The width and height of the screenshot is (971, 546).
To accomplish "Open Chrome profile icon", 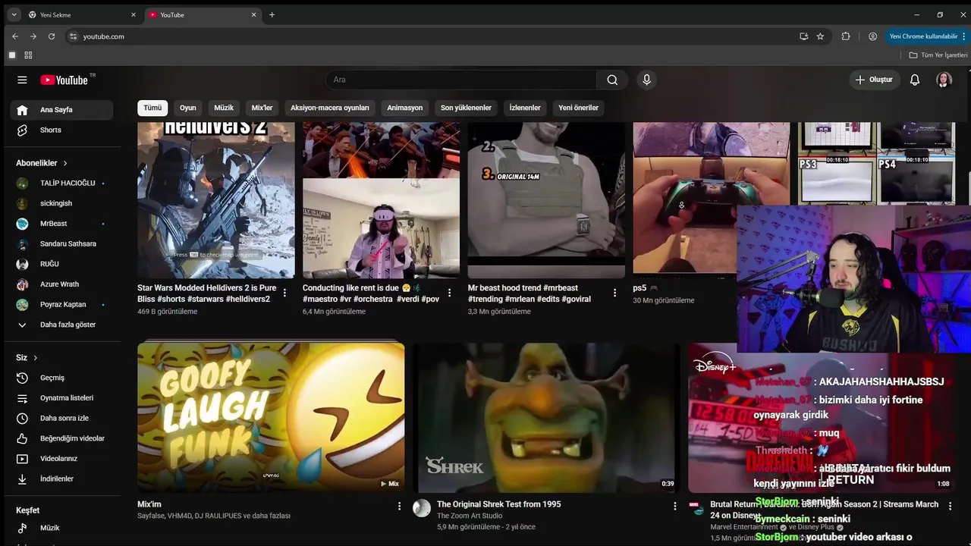I will pyautogui.click(x=872, y=36).
